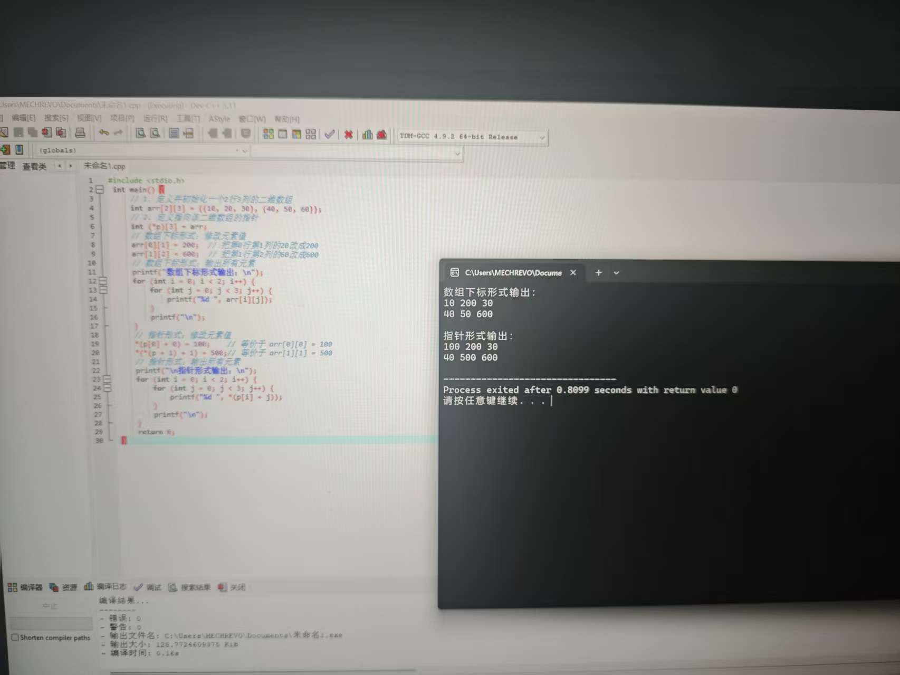The height and width of the screenshot is (675, 900).
Task: Tick the Shorten compiler paths checkbox
Action: pos(15,638)
